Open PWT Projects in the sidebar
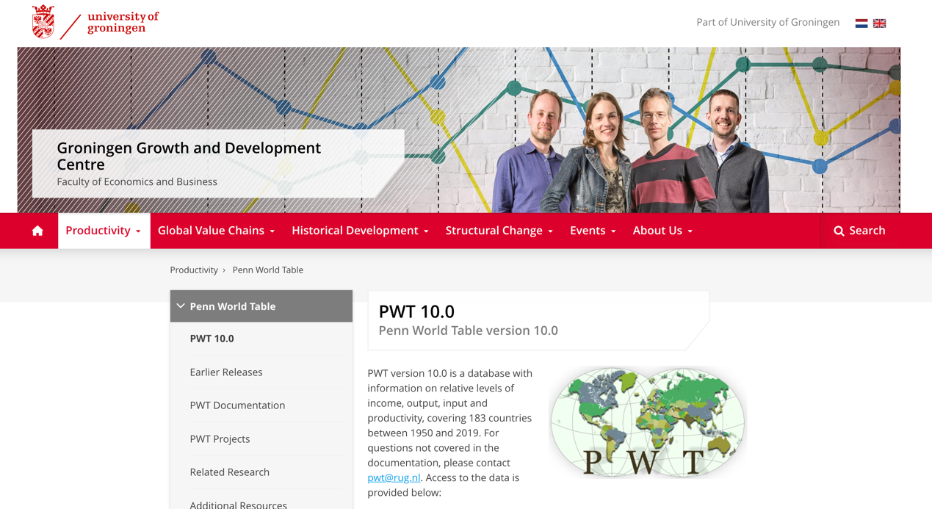Image resolution: width=932 pixels, height=509 pixels. click(220, 439)
